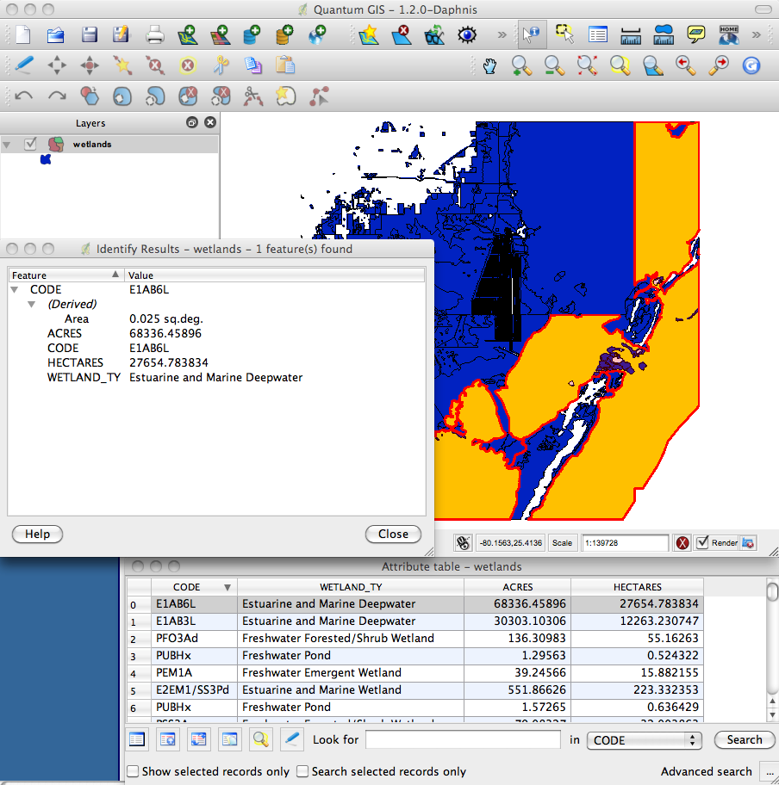
Task: Activate the Pan Map tool
Action: [489, 65]
